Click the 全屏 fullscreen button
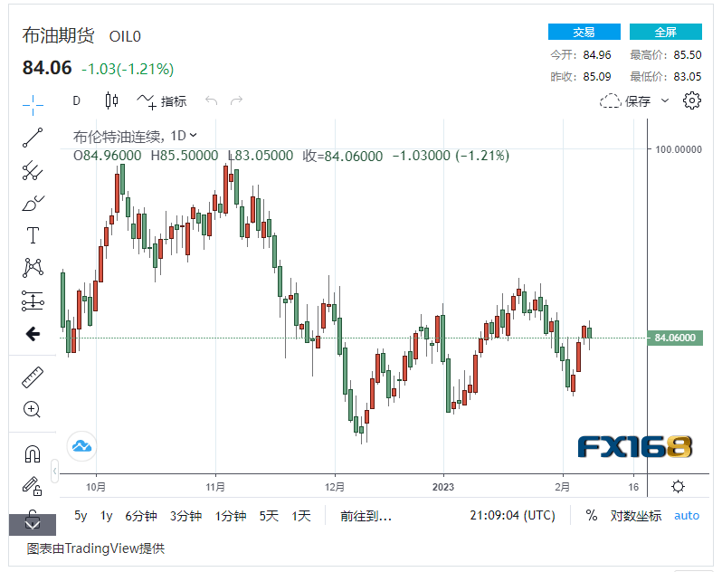Screen dimensions: 722x572 [665, 32]
